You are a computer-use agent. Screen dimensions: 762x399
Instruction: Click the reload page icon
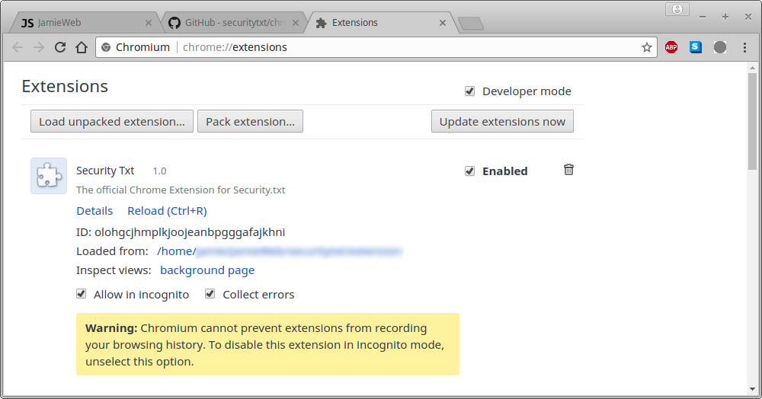point(60,47)
